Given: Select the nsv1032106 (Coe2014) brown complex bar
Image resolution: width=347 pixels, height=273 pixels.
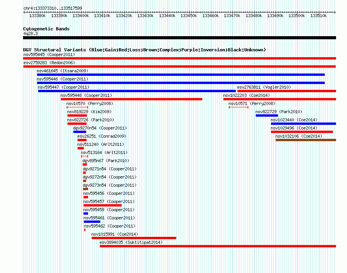Looking at the screenshot, I should [306, 140].
